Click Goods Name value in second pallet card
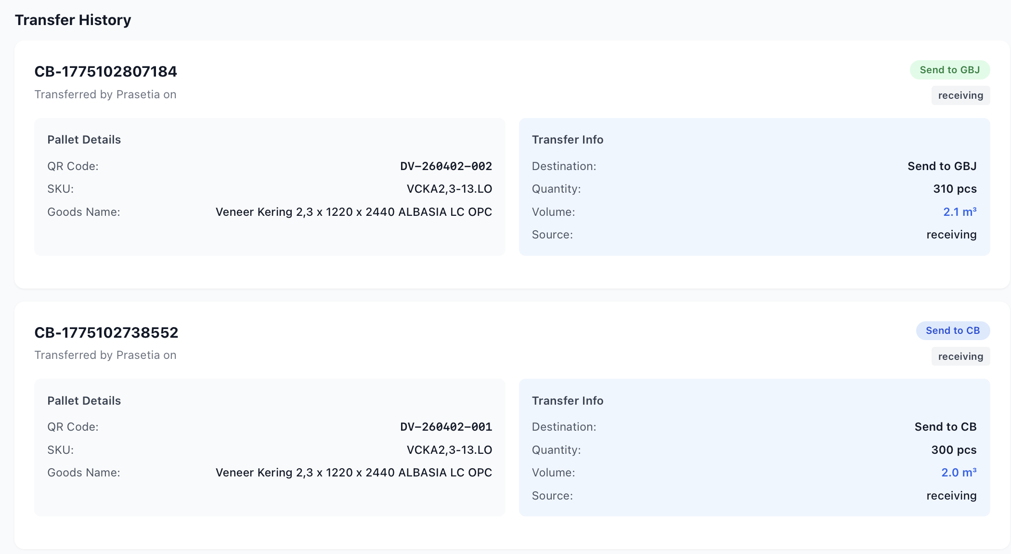Image resolution: width=1011 pixels, height=554 pixels. point(354,473)
